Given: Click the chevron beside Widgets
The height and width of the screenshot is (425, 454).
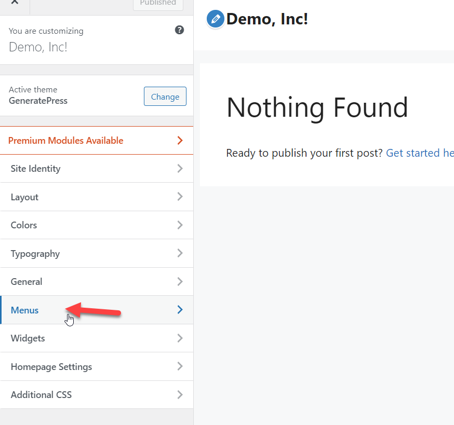Looking at the screenshot, I should click(180, 338).
